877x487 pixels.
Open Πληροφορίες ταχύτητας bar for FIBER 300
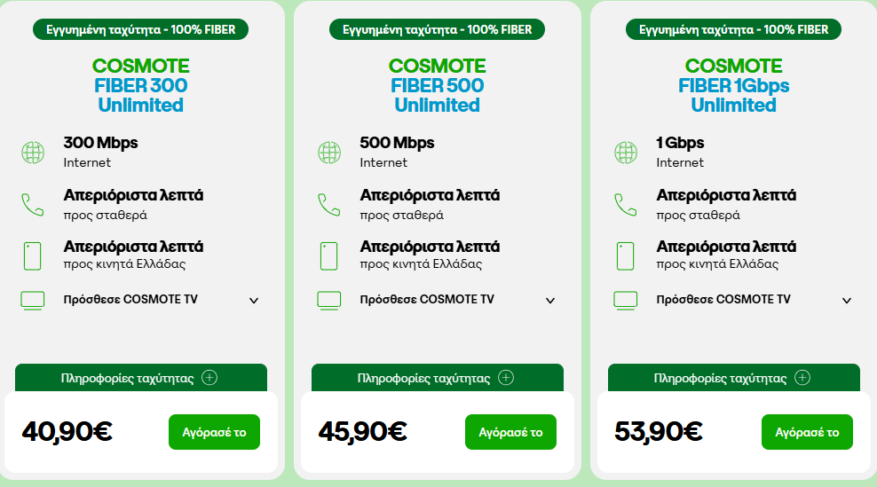pos(141,378)
